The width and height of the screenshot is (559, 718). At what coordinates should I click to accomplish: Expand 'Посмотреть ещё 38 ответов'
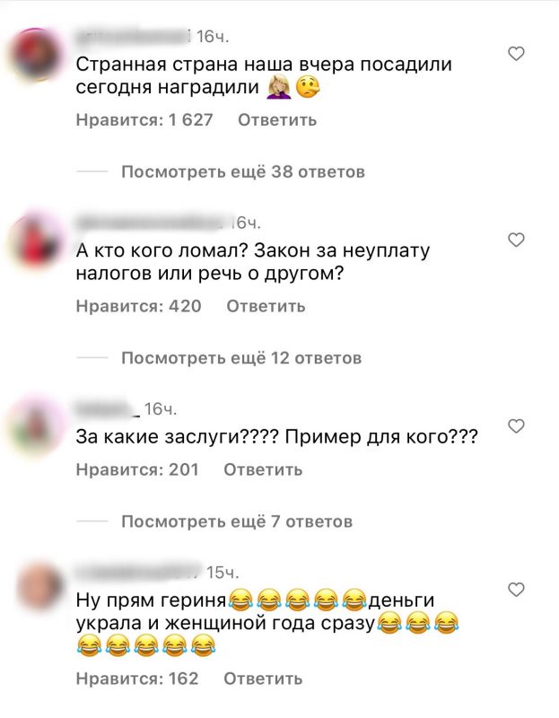243,172
